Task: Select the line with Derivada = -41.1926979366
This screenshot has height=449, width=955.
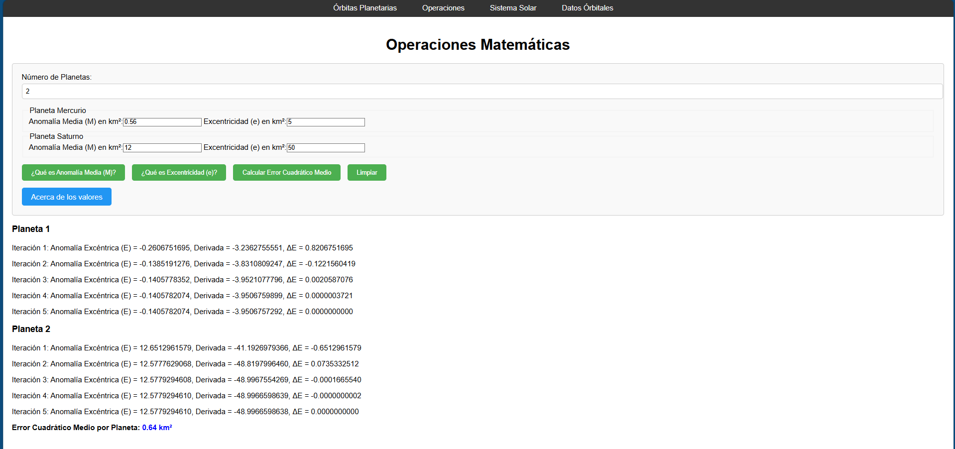Action: [x=187, y=348]
